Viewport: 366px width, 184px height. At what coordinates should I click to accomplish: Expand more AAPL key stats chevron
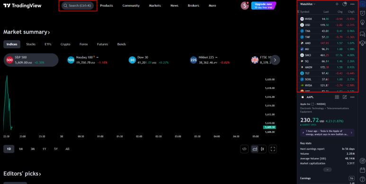click(x=328, y=169)
